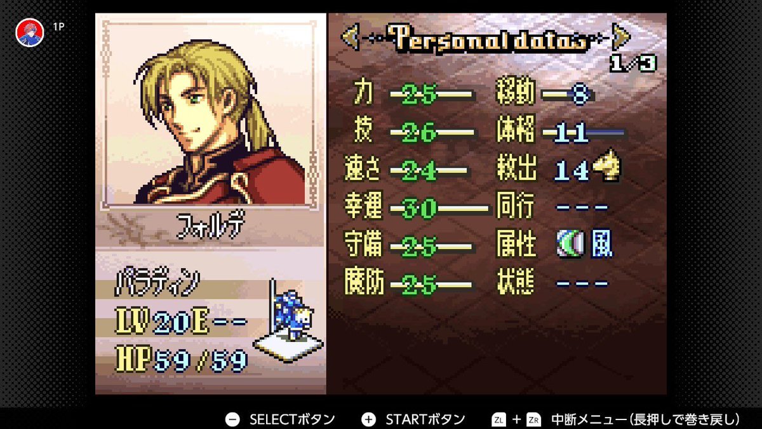Click the 体格 build stat bar showing 11
762x429 pixels.
(x=584, y=133)
